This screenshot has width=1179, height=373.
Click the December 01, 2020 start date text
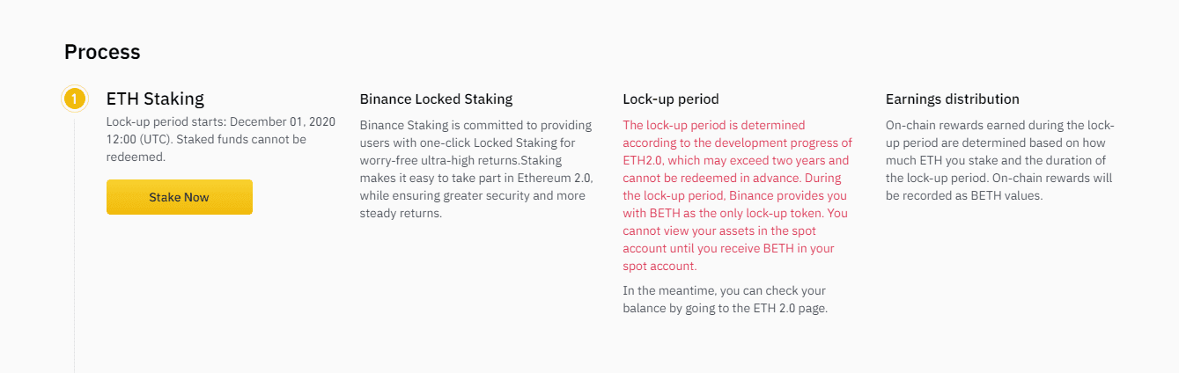[x=282, y=121]
